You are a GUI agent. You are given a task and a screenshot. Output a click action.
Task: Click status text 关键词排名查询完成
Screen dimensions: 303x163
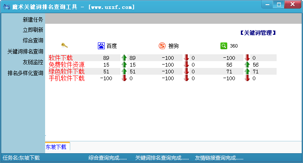click(162, 158)
